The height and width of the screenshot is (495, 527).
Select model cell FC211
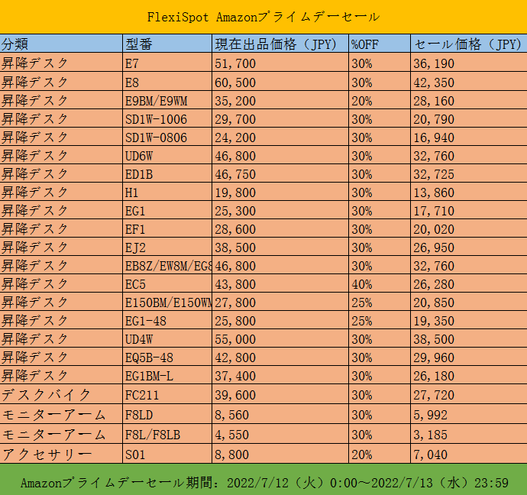point(167,394)
